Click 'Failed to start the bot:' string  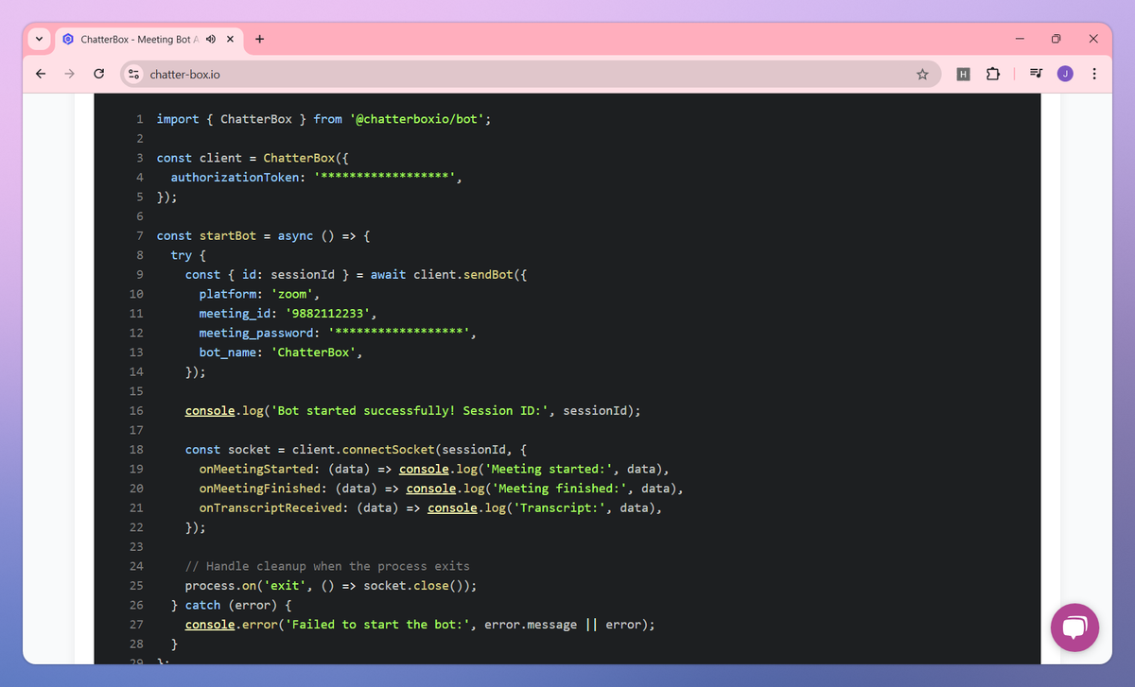(377, 625)
